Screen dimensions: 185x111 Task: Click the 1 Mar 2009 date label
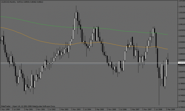click(170, 109)
